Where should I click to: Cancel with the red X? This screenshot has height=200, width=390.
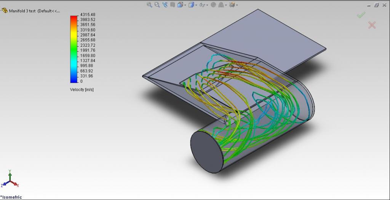[x=372, y=25]
